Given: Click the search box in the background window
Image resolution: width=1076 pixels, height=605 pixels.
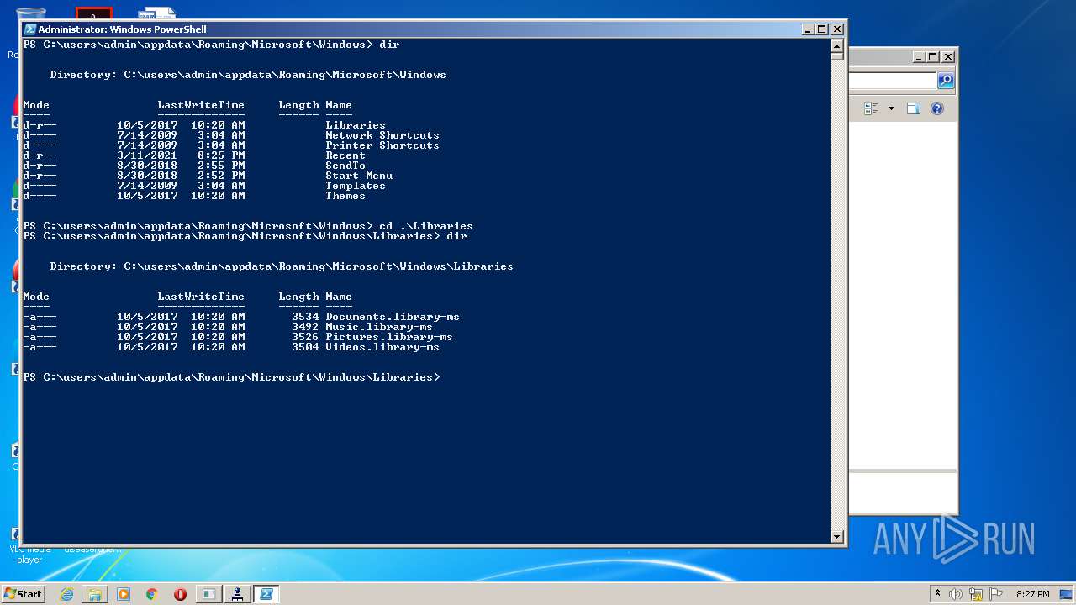Looking at the screenshot, I should click(x=892, y=81).
